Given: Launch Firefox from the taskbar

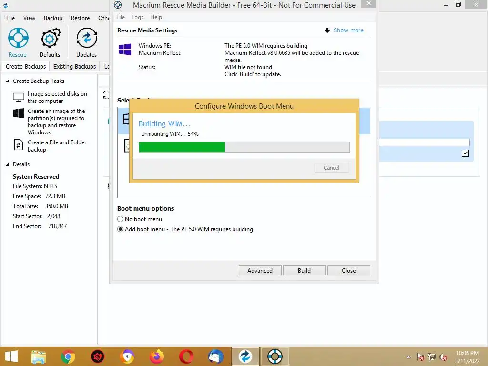Looking at the screenshot, I should (156, 356).
